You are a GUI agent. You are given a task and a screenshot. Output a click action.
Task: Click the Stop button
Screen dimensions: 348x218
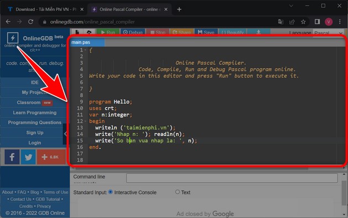(158, 33)
